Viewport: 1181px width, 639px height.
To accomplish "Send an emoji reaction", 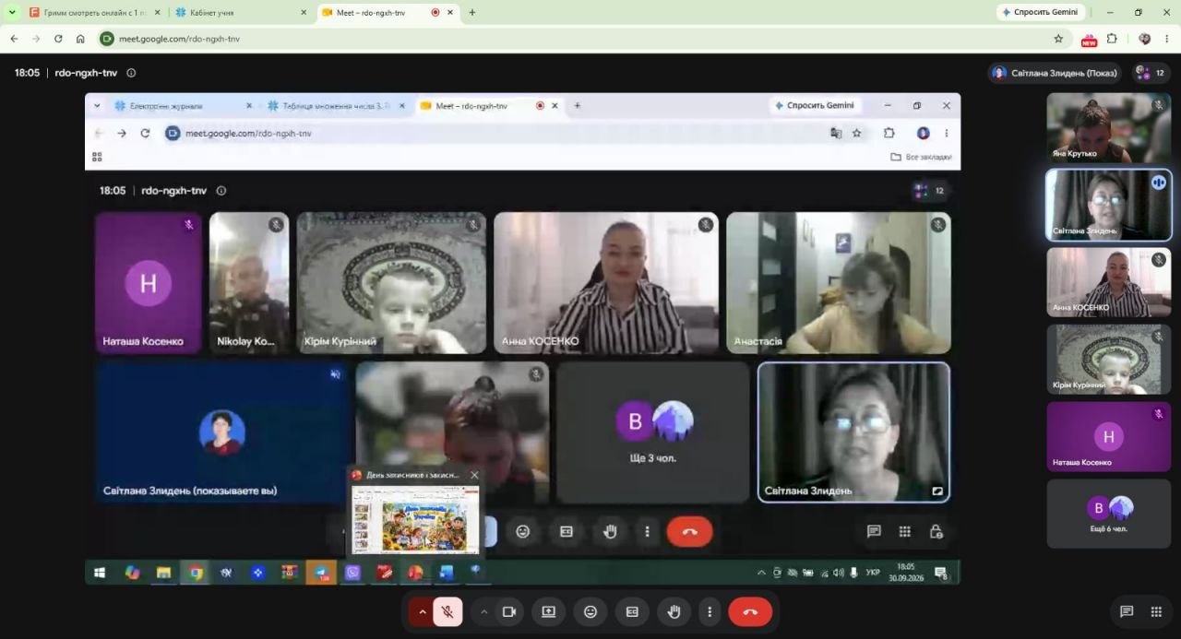I will (590, 611).
